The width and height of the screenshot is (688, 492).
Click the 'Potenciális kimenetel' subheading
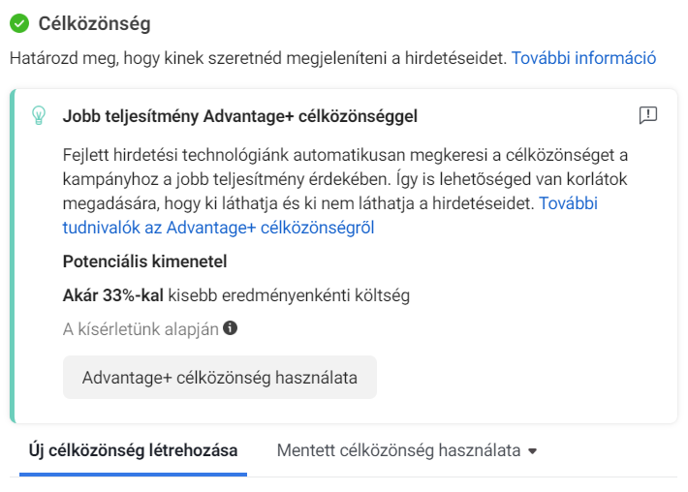point(144,261)
